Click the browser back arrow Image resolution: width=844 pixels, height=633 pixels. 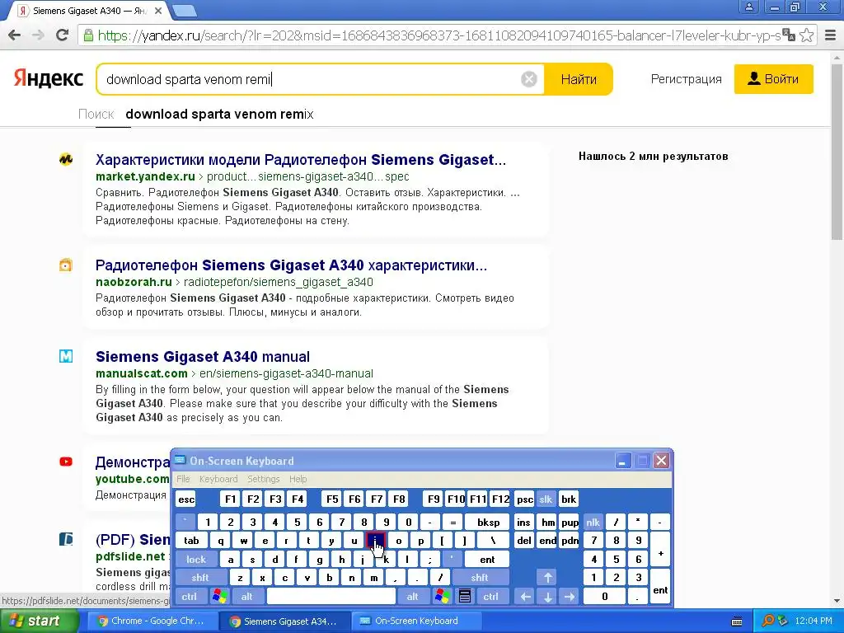tap(15, 35)
